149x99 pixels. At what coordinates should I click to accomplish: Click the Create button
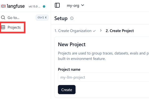tap(67, 90)
